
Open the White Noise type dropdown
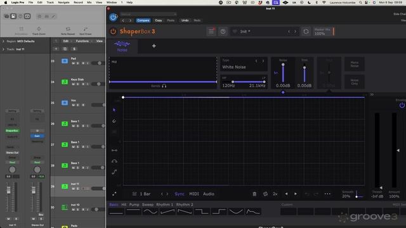(x=244, y=65)
